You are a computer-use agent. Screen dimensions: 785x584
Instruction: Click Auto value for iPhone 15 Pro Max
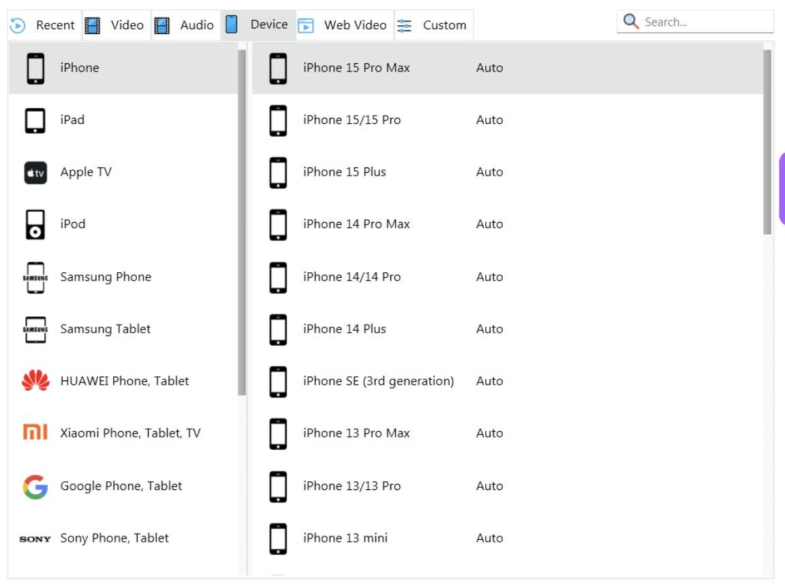[490, 67]
